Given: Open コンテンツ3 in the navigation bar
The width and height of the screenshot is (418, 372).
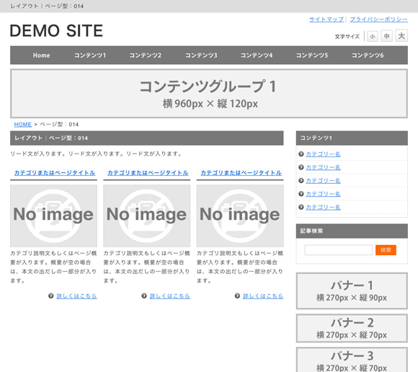Looking at the screenshot, I should [x=201, y=56].
